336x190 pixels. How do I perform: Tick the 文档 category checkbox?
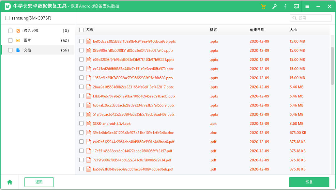click(x=10, y=50)
